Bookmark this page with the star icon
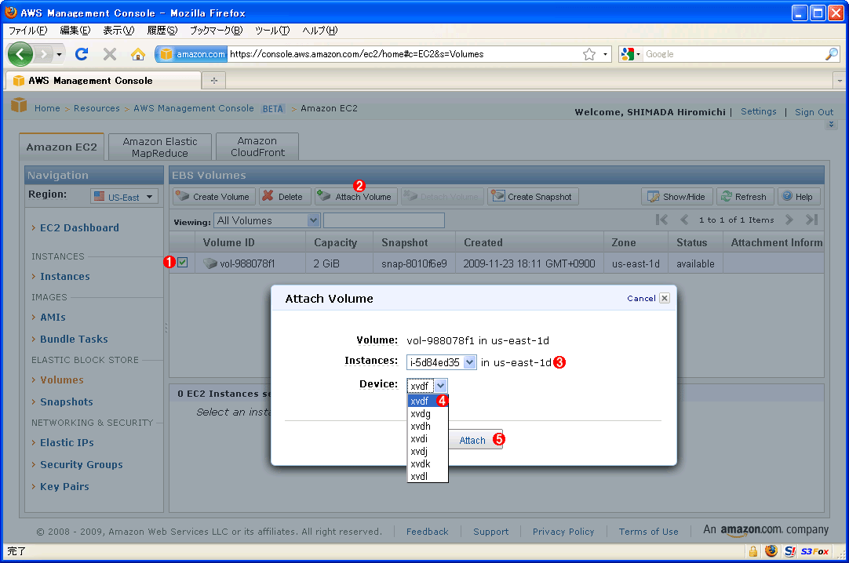 pos(589,54)
